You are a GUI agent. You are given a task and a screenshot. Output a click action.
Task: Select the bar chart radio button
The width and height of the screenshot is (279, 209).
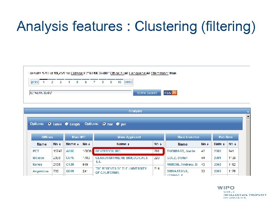[x=104, y=124]
